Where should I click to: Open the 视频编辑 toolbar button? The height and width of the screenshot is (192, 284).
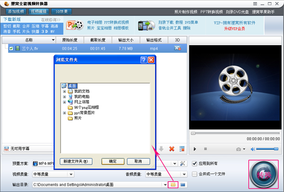coord(39,11)
